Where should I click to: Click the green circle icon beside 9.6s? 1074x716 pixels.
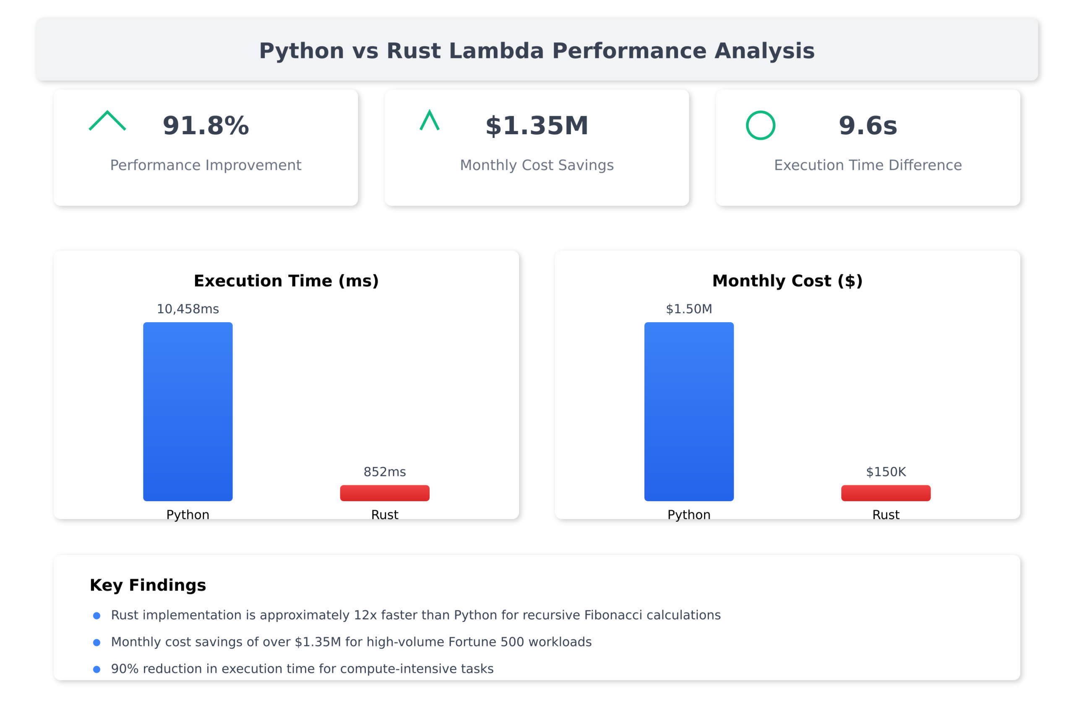[761, 125]
